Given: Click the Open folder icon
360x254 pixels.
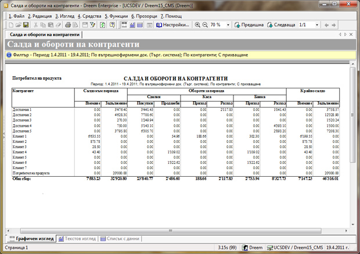Looking at the screenshot, I should pyautogui.click(x=19, y=25).
